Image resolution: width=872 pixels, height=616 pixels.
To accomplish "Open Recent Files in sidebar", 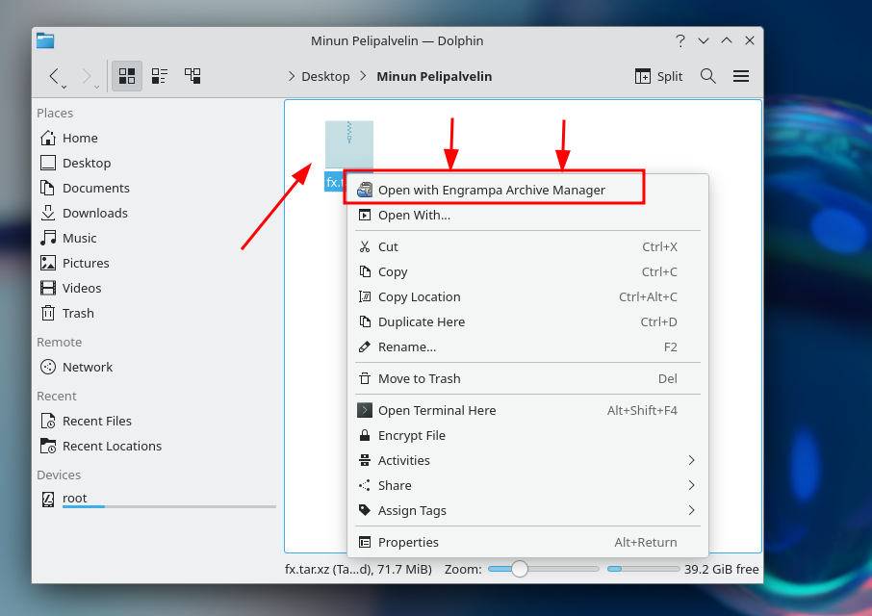I will click(96, 421).
